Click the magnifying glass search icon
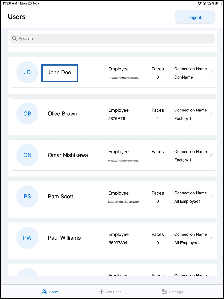224x299 pixels. click(15, 38)
